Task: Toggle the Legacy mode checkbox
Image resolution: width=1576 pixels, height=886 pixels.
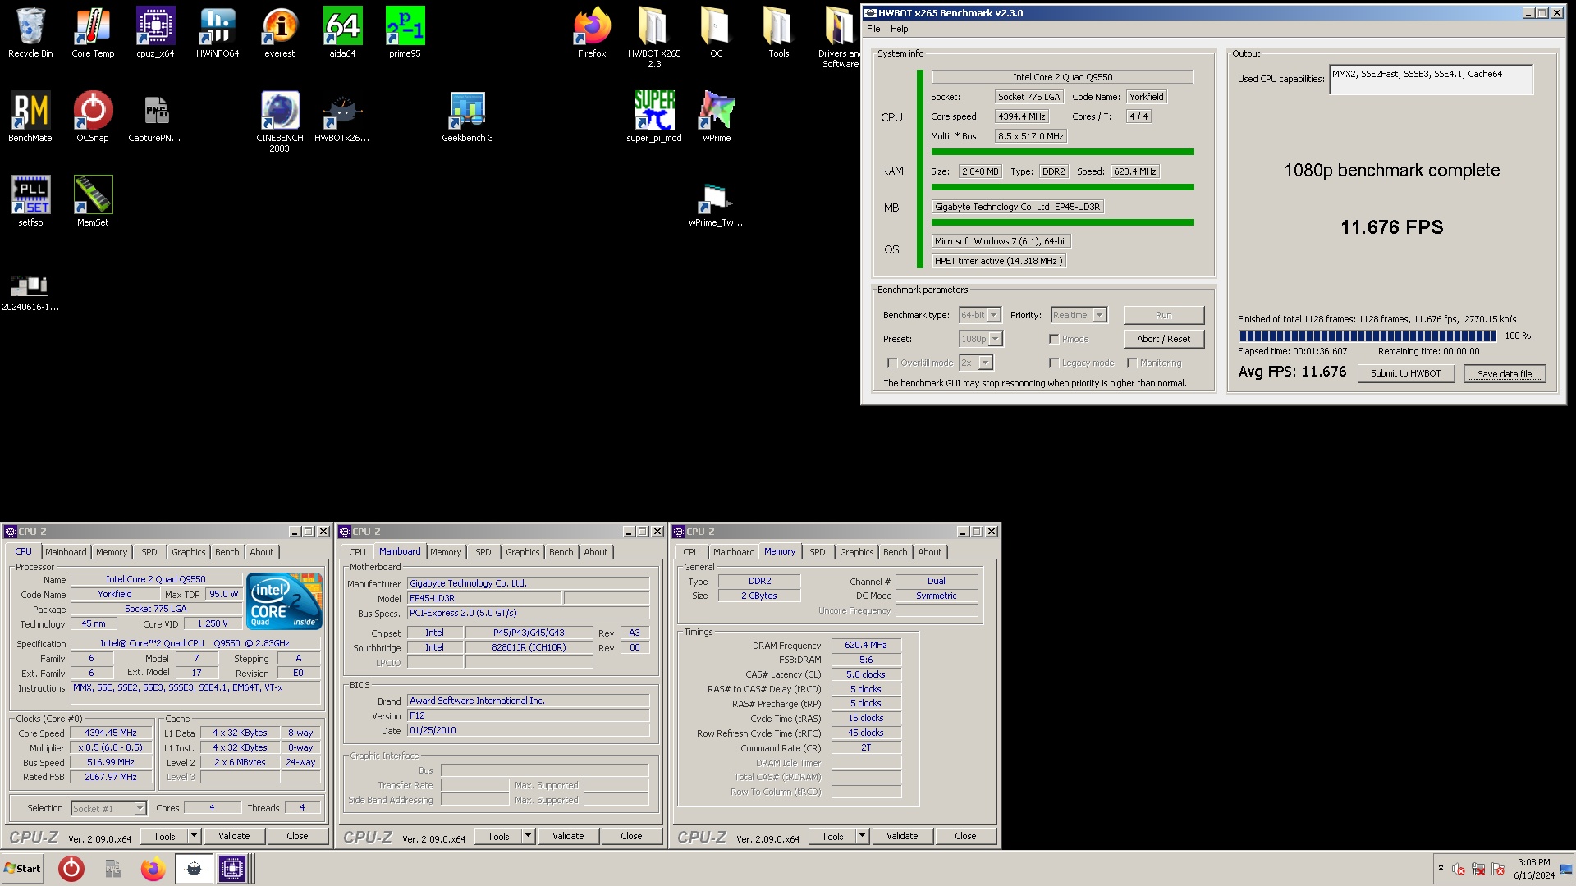Action: [x=1054, y=363]
